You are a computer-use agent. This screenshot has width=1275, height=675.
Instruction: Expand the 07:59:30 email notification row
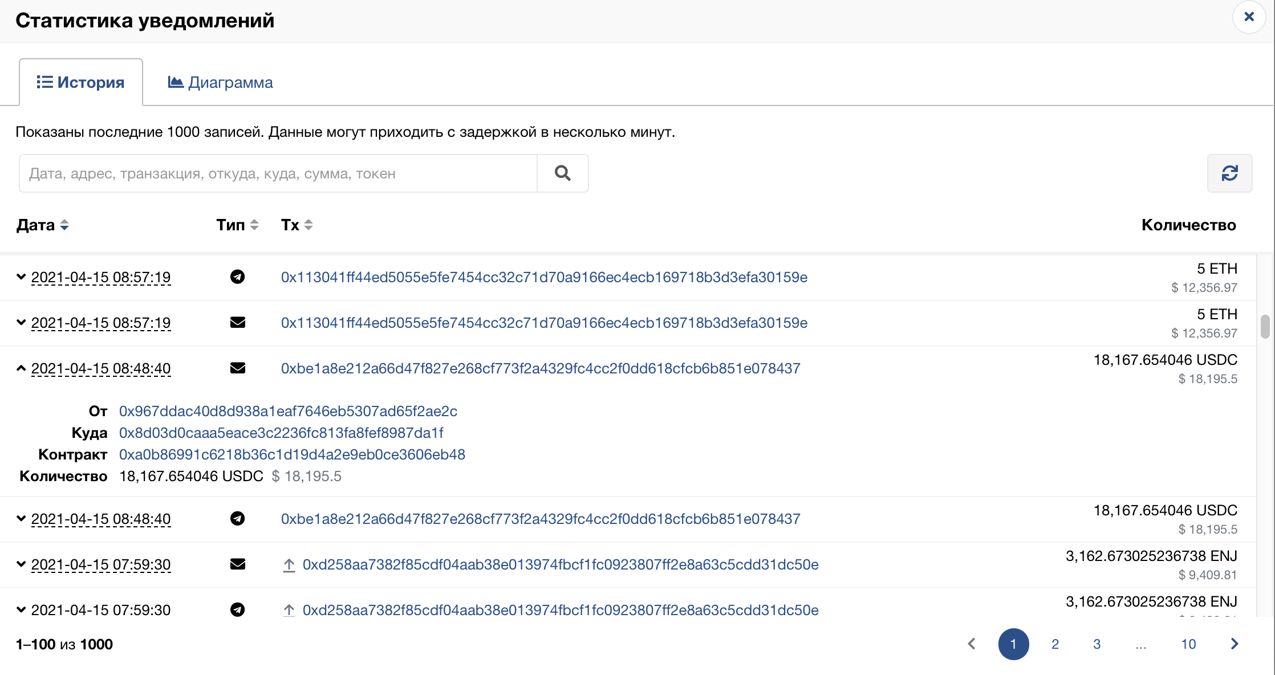point(21,564)
